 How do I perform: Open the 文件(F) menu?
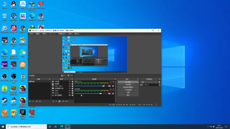tap(31, 34)
